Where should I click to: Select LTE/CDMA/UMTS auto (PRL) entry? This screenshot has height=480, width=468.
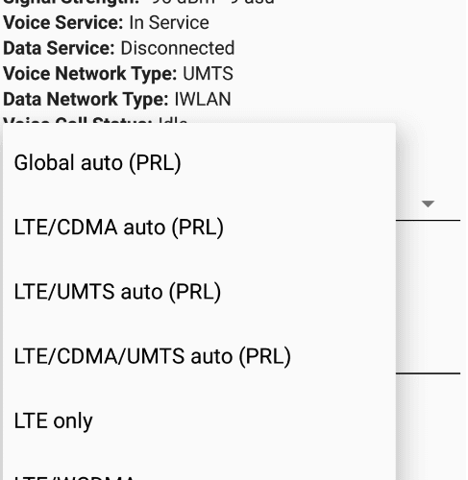(x=199, y=356)
